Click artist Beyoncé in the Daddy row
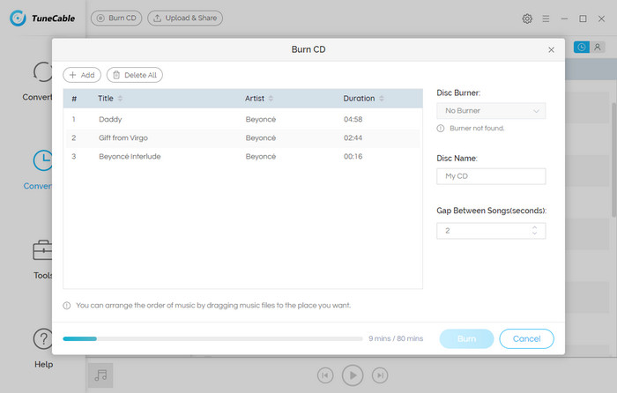617x393 pixels. point(261,119)
